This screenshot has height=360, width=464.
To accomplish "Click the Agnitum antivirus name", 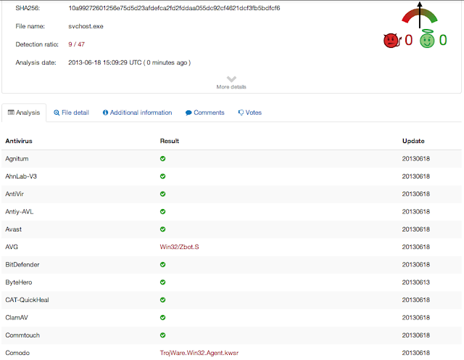I will click(x=17, y=159).
